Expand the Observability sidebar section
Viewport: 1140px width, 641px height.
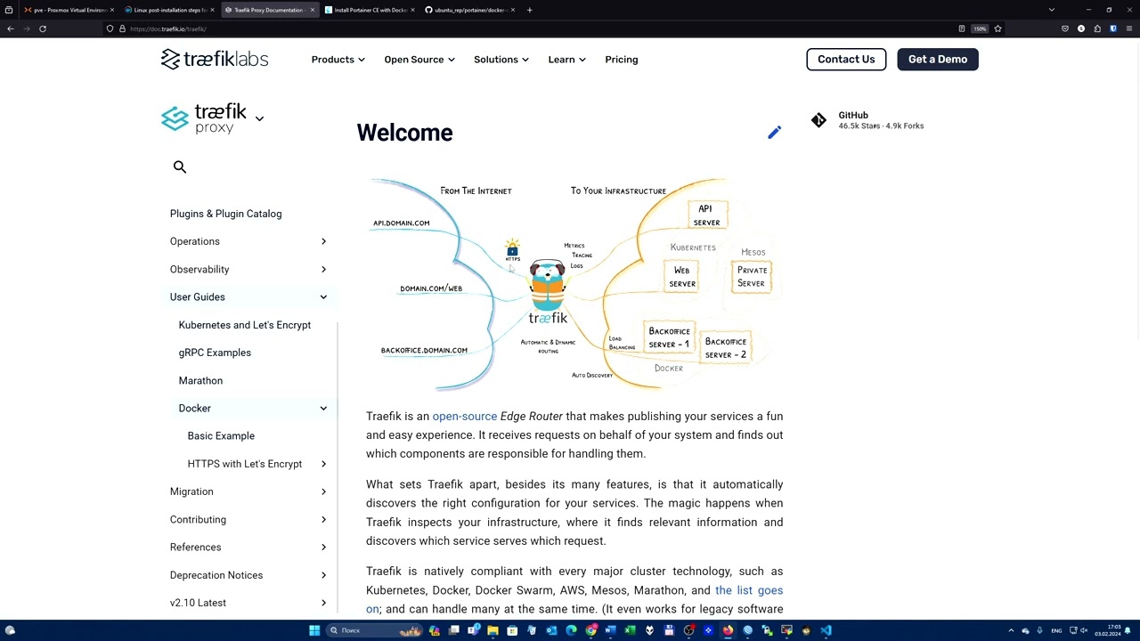[x=323, y=269]
